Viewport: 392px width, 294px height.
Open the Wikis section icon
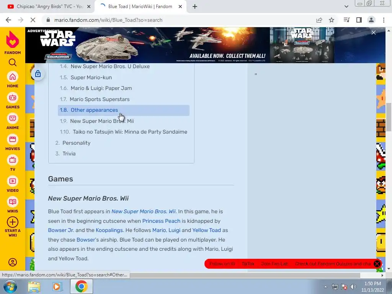[x=13, y=202]
